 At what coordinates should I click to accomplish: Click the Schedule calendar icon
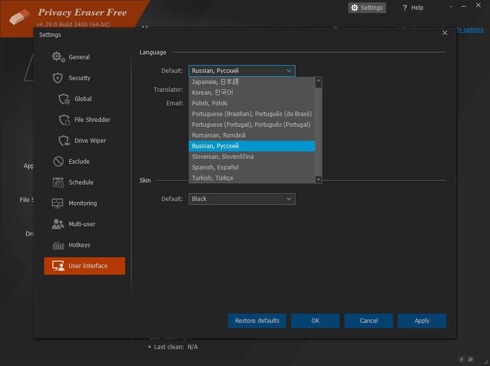click(58, 182)
